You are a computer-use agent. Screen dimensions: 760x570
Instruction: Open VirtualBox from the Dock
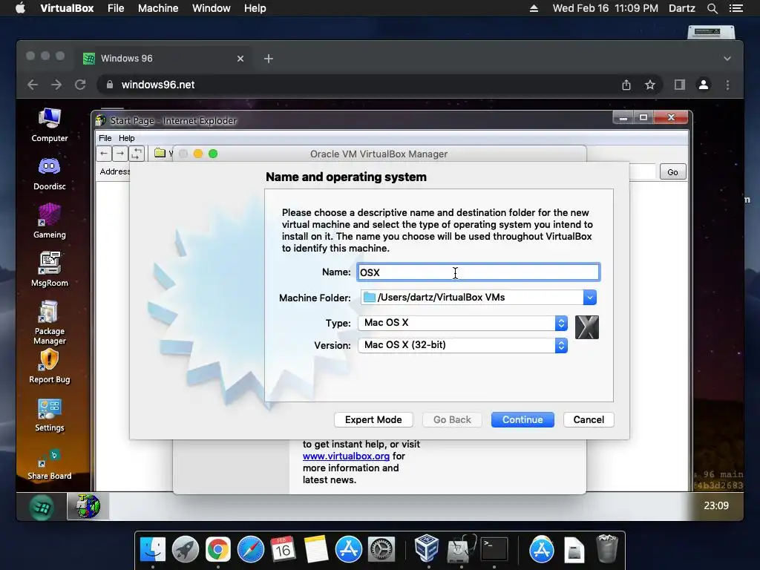click(427, 548)
